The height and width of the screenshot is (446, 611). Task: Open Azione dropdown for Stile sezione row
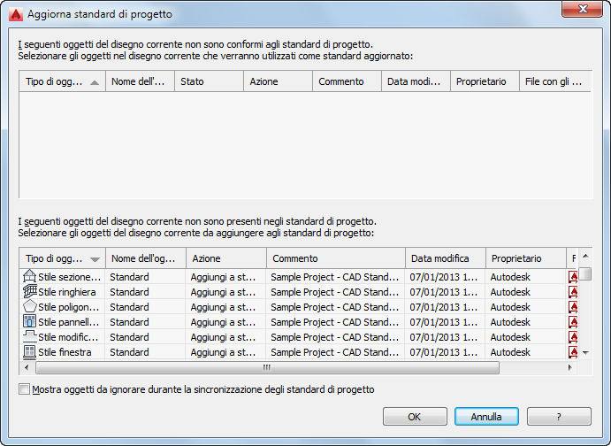click(225, 277)
